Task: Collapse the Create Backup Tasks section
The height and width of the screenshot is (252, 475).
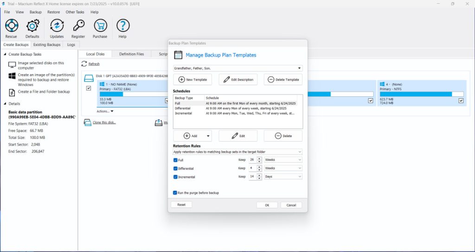Action: click(x=5, y=55)
